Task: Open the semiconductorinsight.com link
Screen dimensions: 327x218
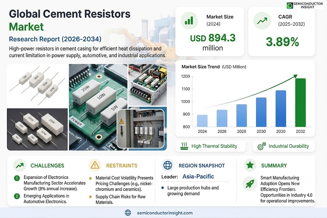Action: click(x=165, y=213)
